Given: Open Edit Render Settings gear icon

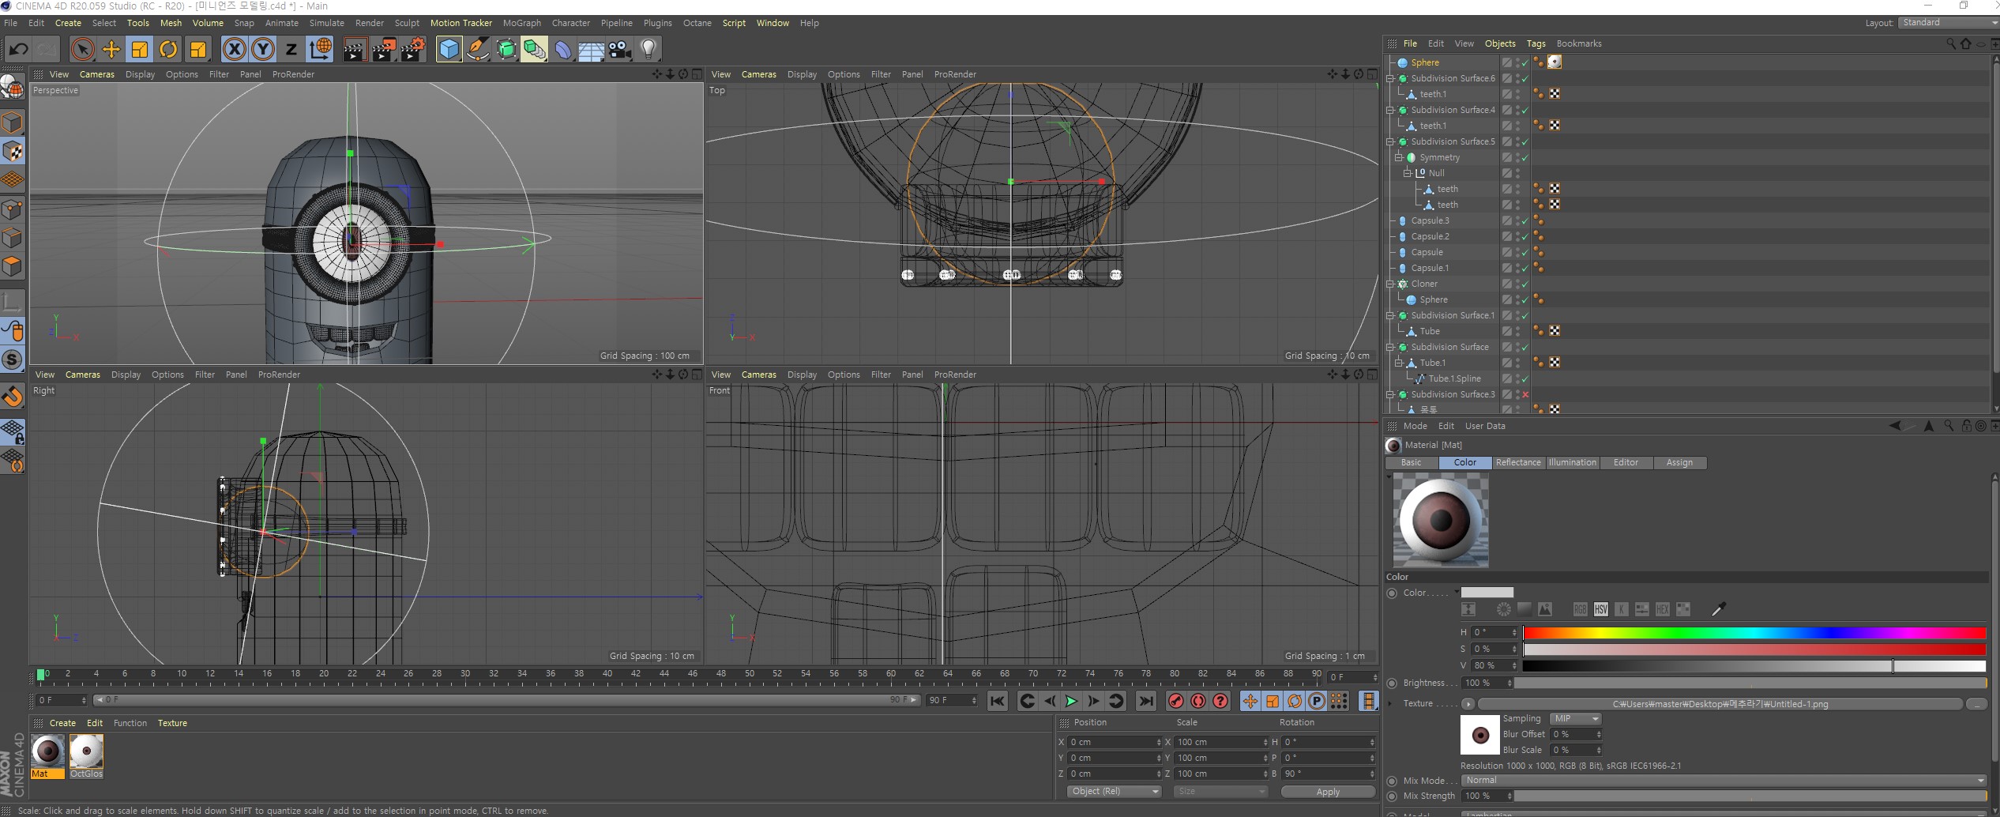Looking at the screenshot, I should pos(412,49).
